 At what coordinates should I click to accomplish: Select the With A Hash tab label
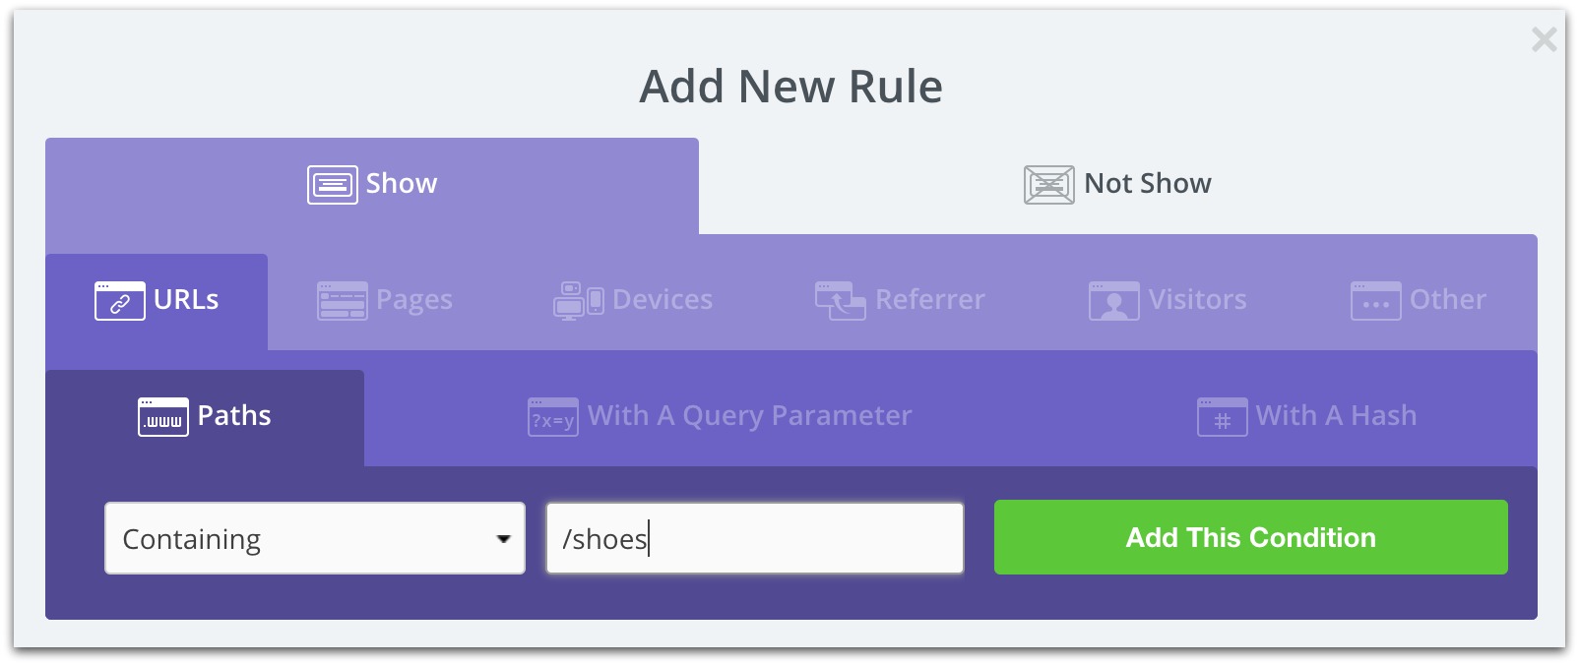1336,416
